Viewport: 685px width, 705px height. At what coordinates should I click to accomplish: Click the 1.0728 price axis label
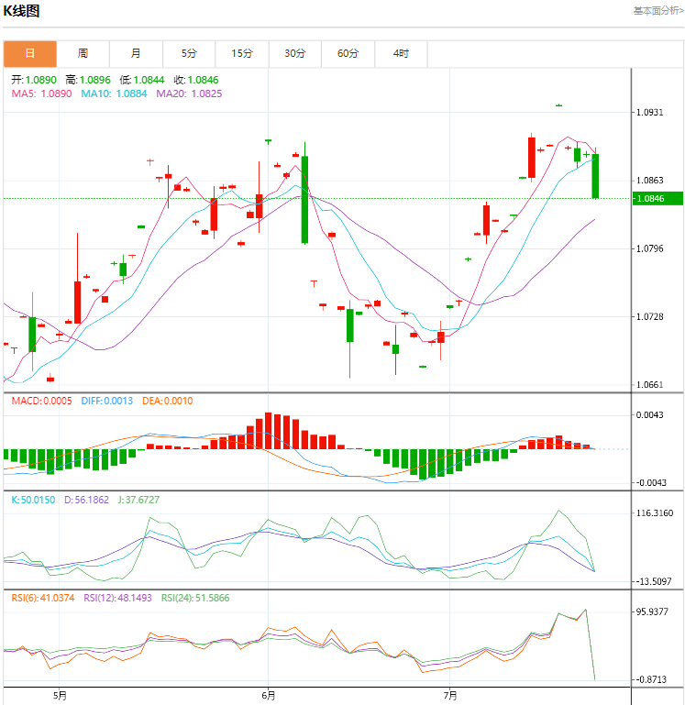click(649, 316)
